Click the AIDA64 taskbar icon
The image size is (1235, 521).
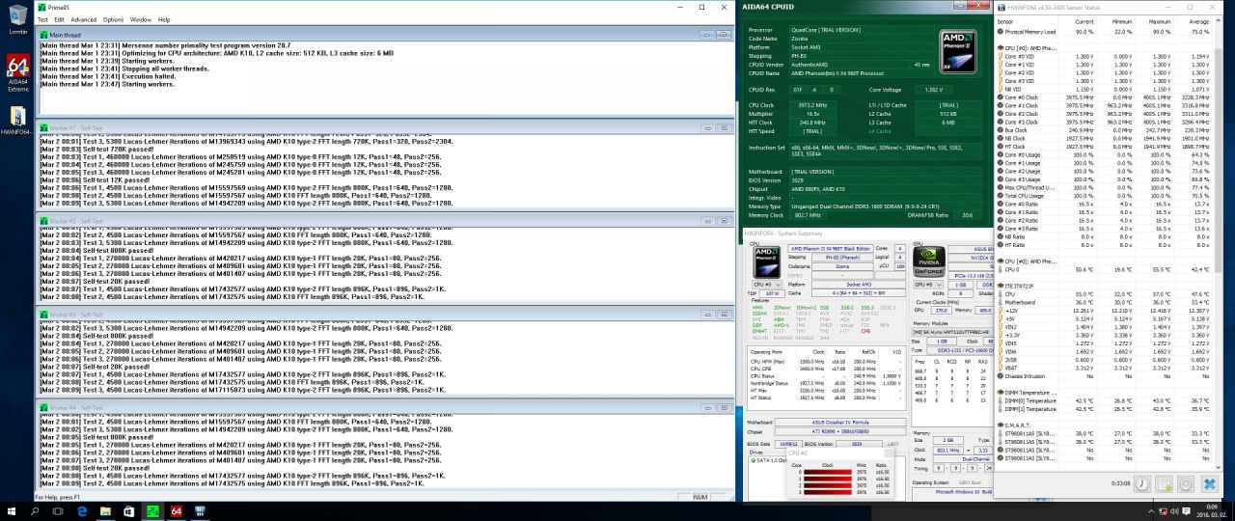(x=177, y=511)
